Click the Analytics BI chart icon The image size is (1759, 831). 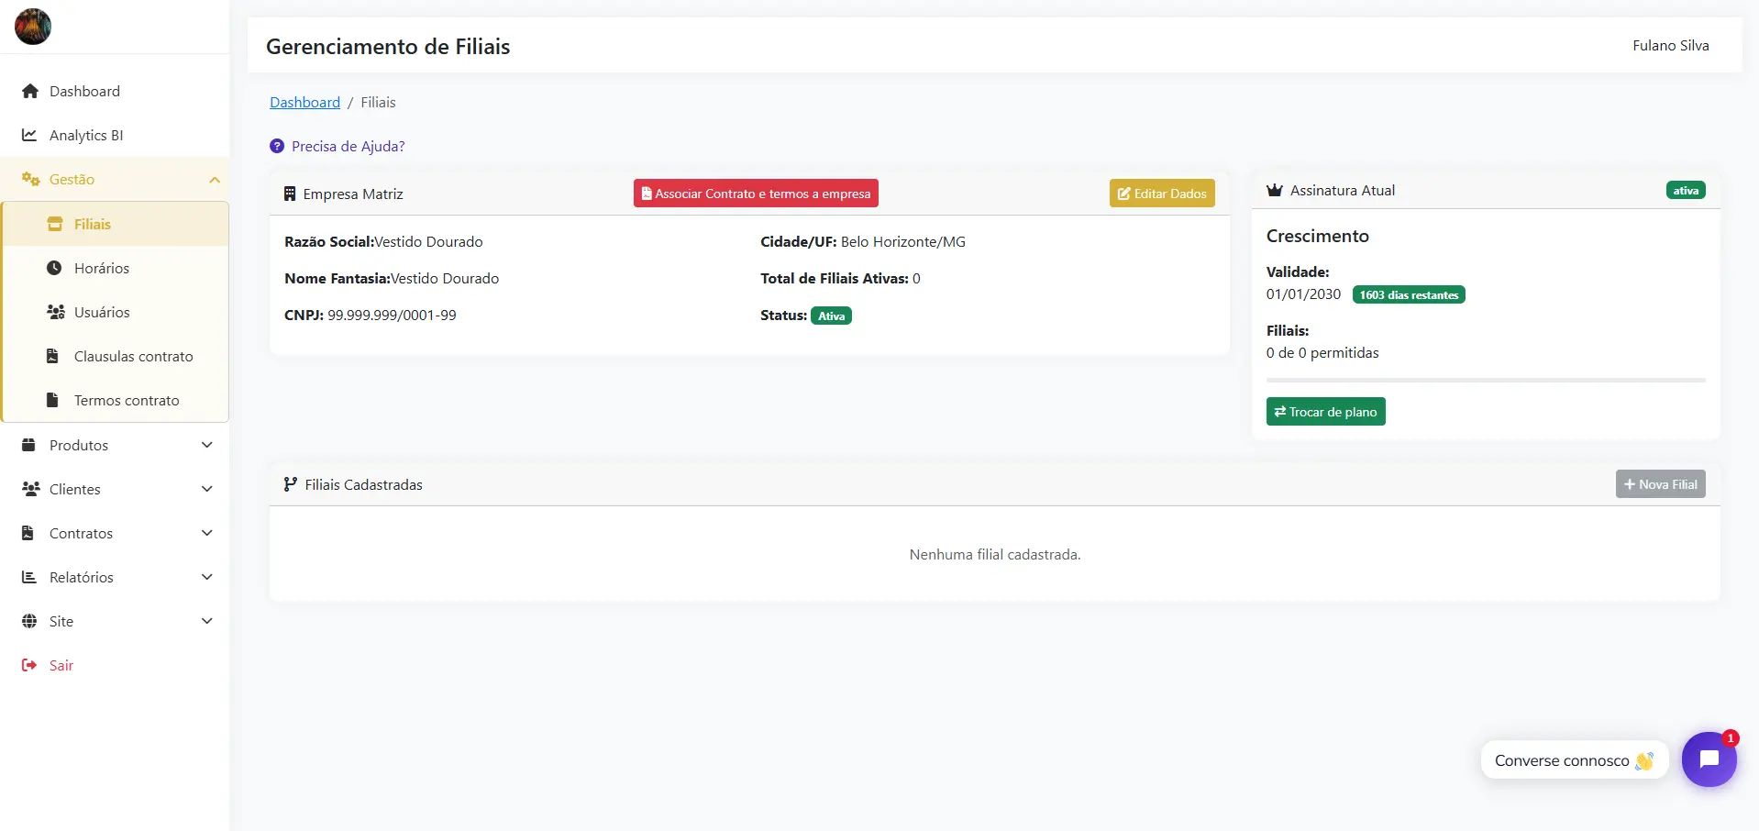coord(29,135)
